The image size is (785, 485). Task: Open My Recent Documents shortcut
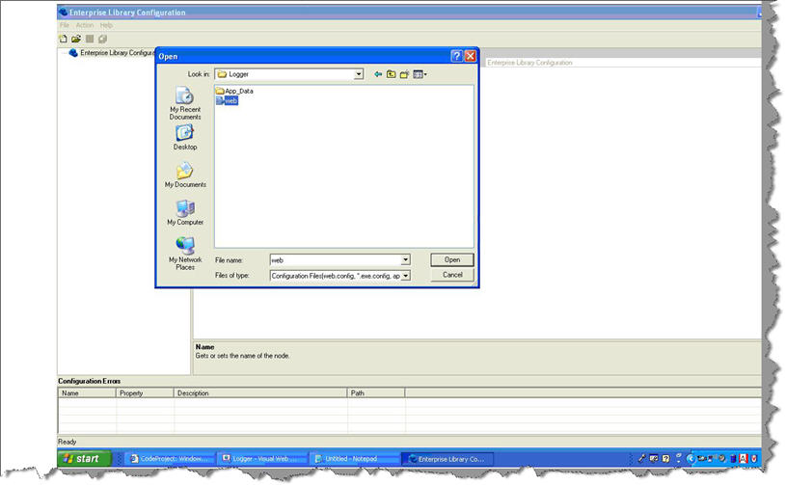coord(185,103)
